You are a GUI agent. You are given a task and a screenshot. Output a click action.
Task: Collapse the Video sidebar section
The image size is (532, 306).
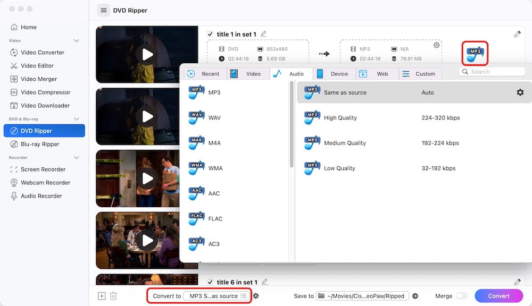76,41
